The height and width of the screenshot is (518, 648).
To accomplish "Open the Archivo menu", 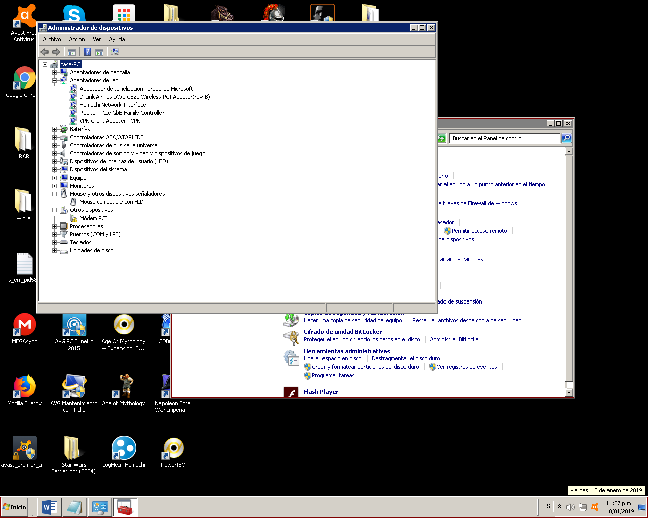I will [x=52, y=39].
